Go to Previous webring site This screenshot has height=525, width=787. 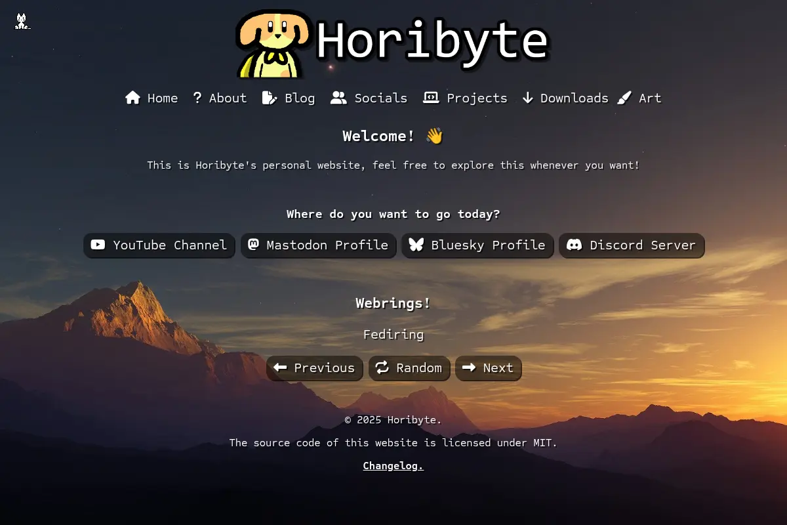click(x=315, y=368)
